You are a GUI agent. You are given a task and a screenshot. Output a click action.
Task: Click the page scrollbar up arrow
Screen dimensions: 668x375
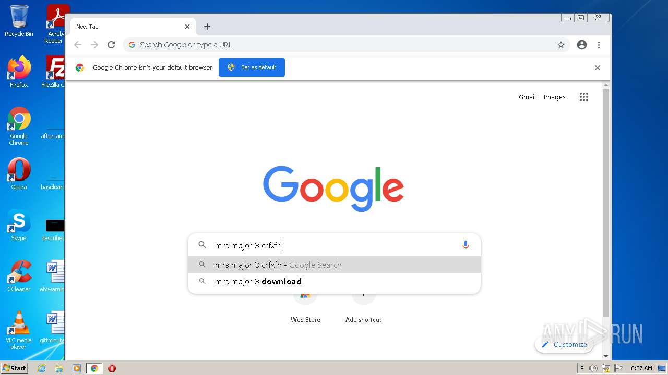click(606, 85)
